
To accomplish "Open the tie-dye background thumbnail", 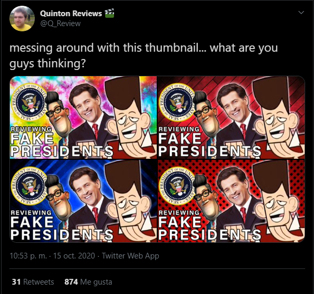I will (x=83, y=117).
